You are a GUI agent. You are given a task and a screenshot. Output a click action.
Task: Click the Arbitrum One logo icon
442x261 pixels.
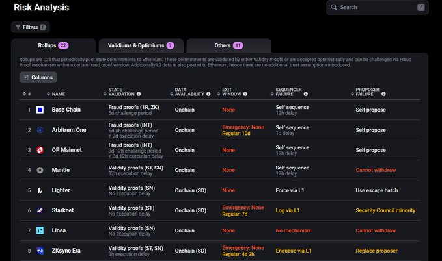click(x=40, y=130)
